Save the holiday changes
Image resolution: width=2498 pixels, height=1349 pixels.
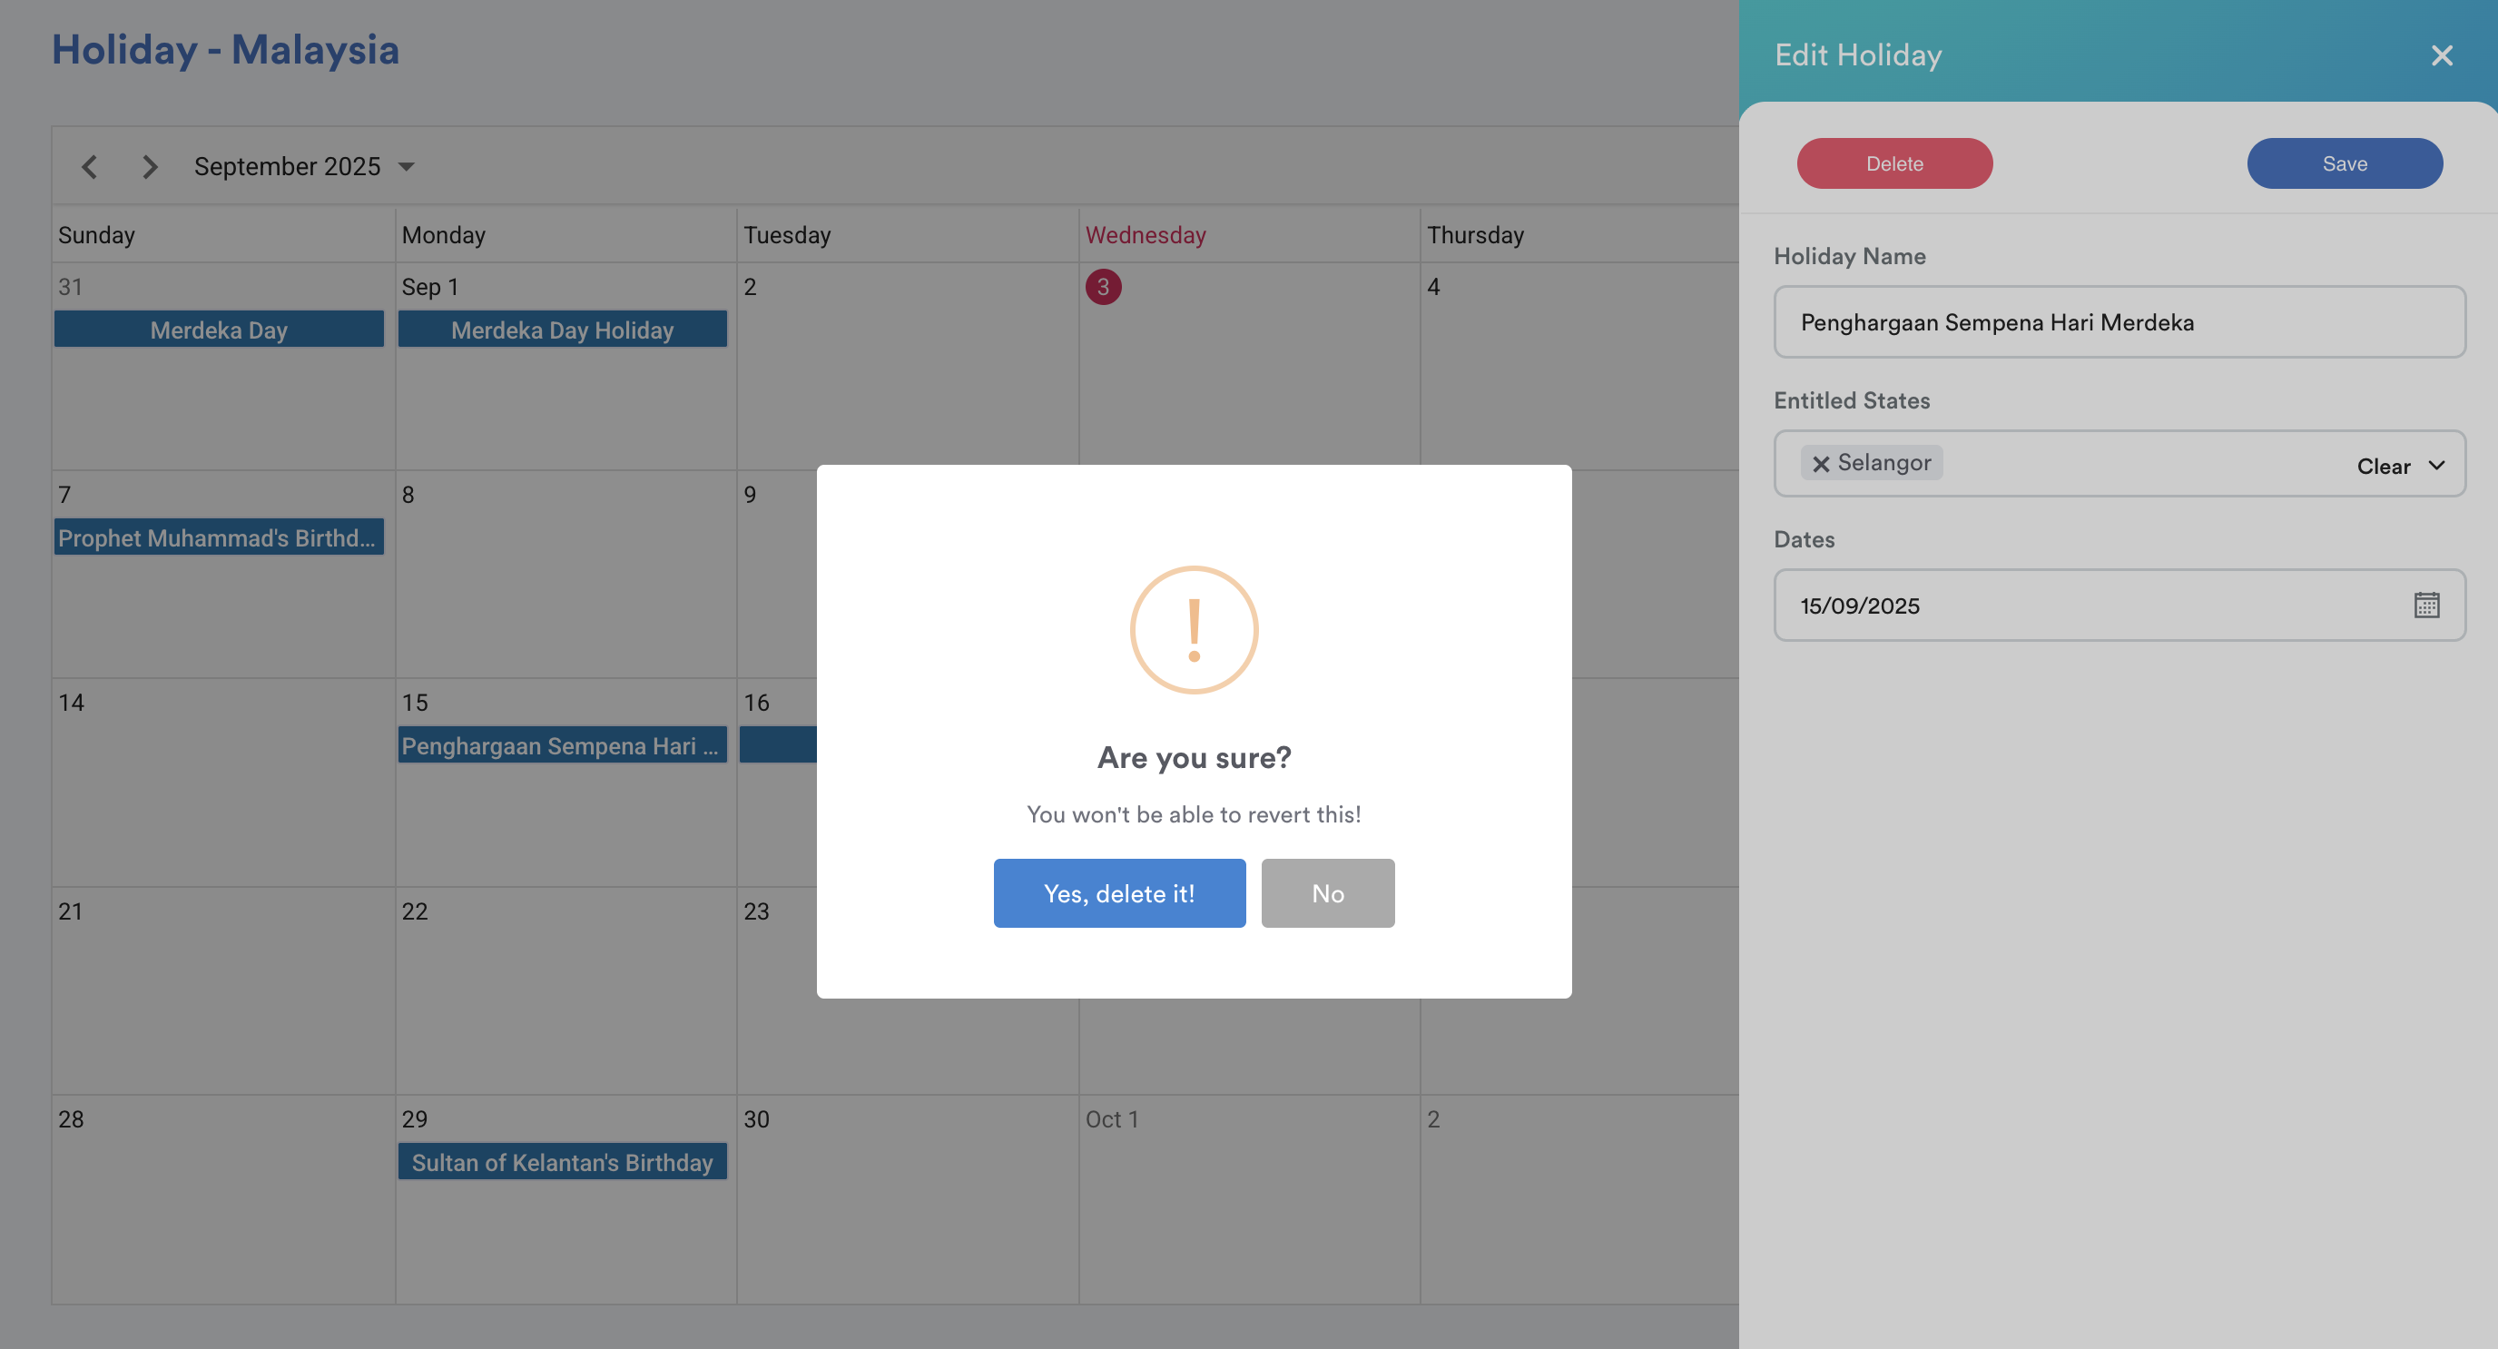(2344, 162)
